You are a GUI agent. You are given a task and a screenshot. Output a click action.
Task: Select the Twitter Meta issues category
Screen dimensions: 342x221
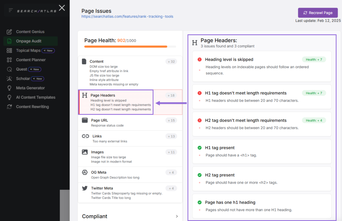point(130,193)
